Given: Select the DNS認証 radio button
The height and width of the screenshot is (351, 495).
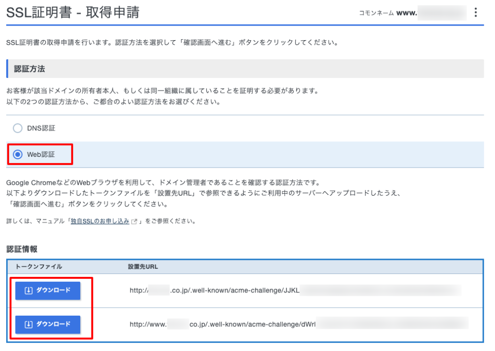Looking at the screenshot, I should (17, 128).
